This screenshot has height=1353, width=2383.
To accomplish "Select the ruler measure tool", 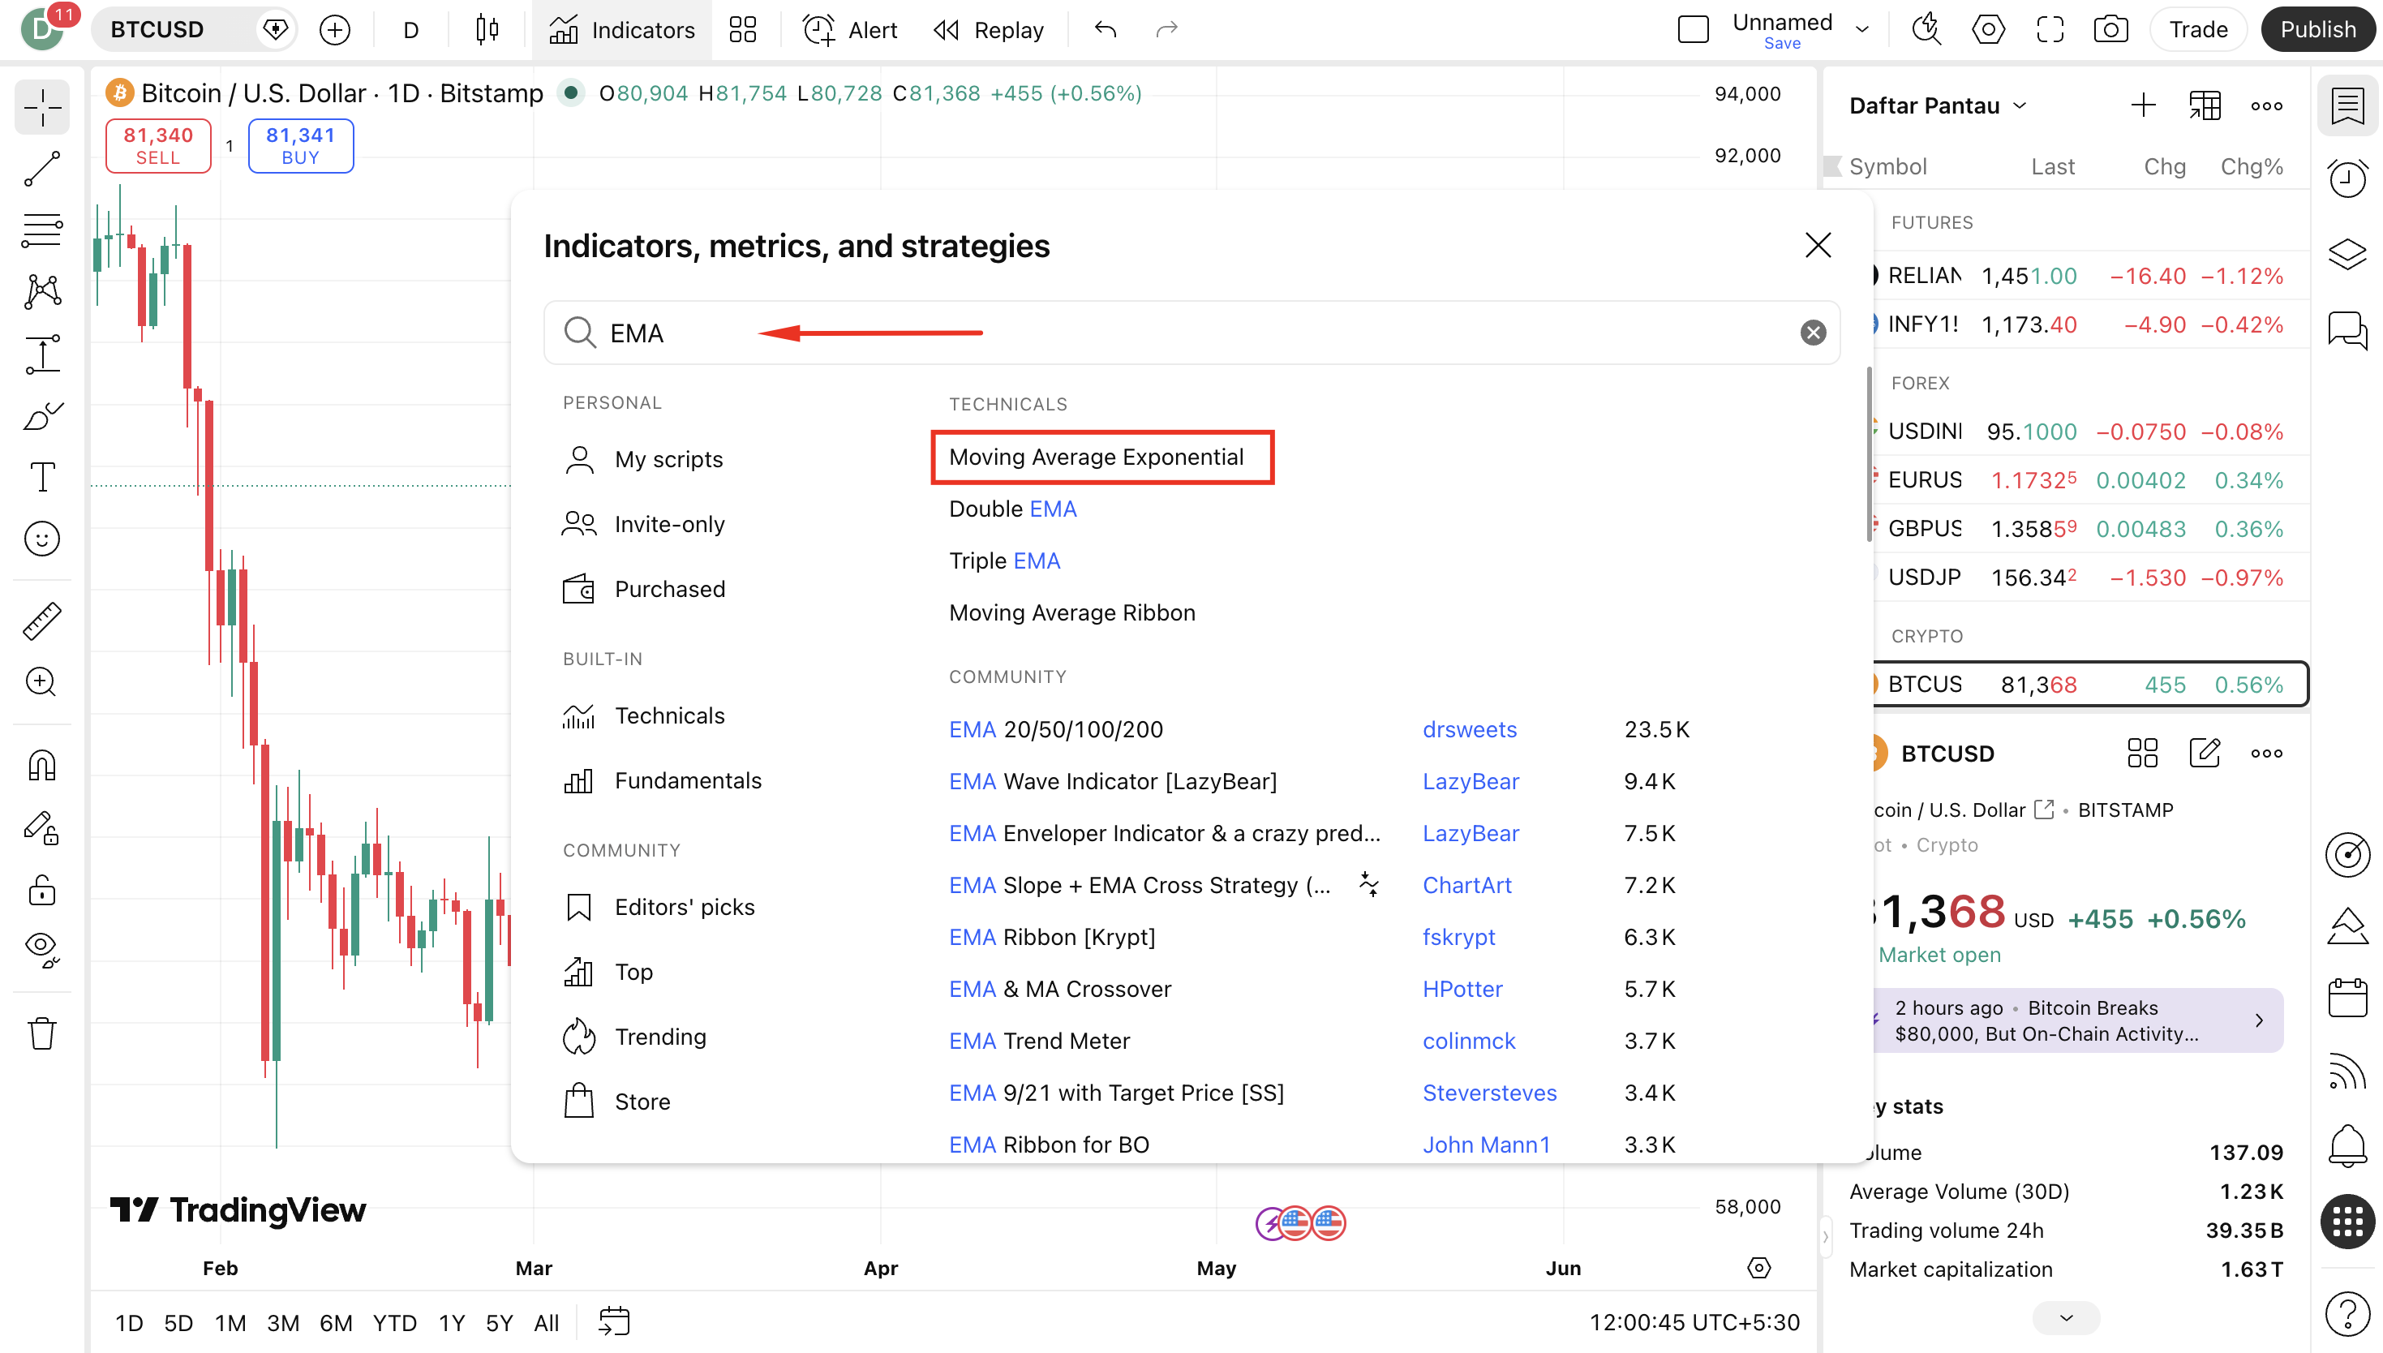I will 42,621.
